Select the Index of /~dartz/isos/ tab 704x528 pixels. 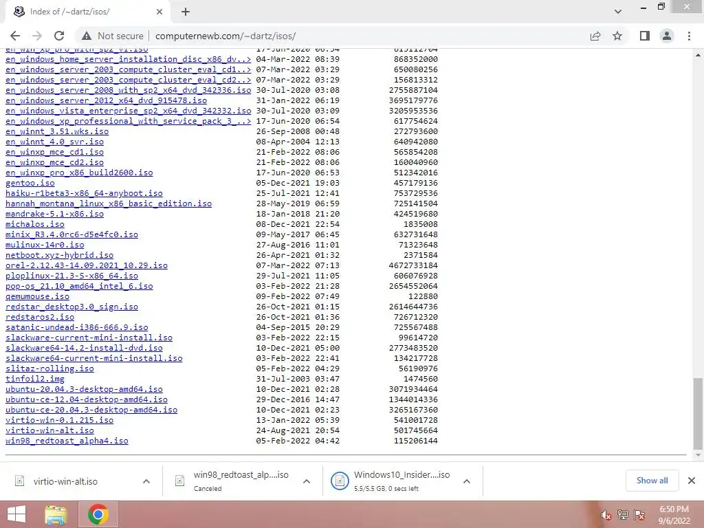point(87,12)
